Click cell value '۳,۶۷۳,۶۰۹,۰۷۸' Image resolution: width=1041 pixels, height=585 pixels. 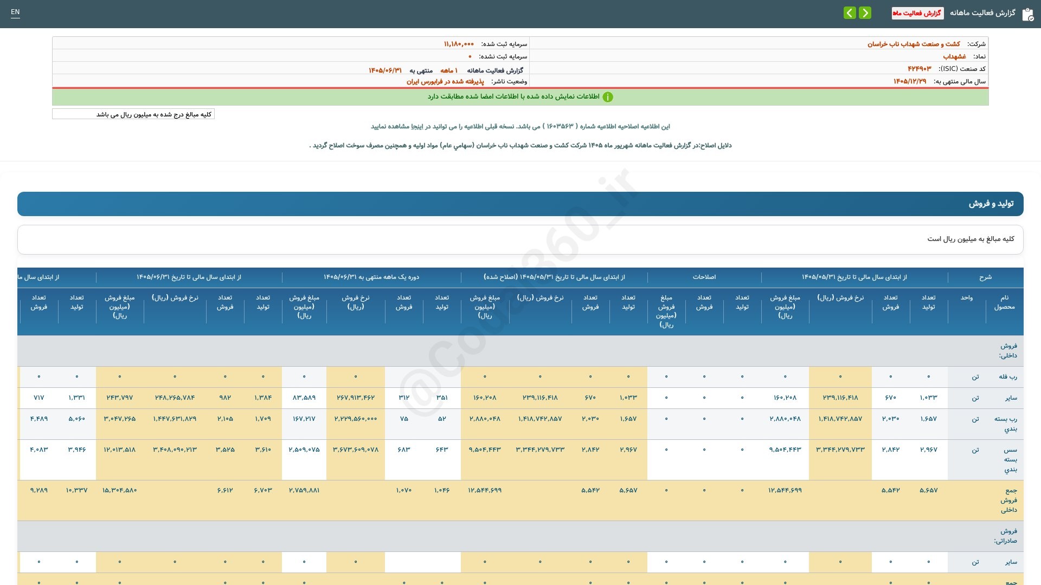(356, 450)
